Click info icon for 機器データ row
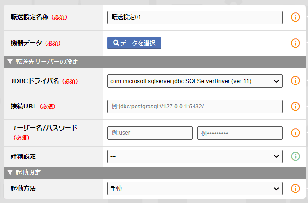Image resolution: width=308 pixels, height=203 pixels. point(295,43)
